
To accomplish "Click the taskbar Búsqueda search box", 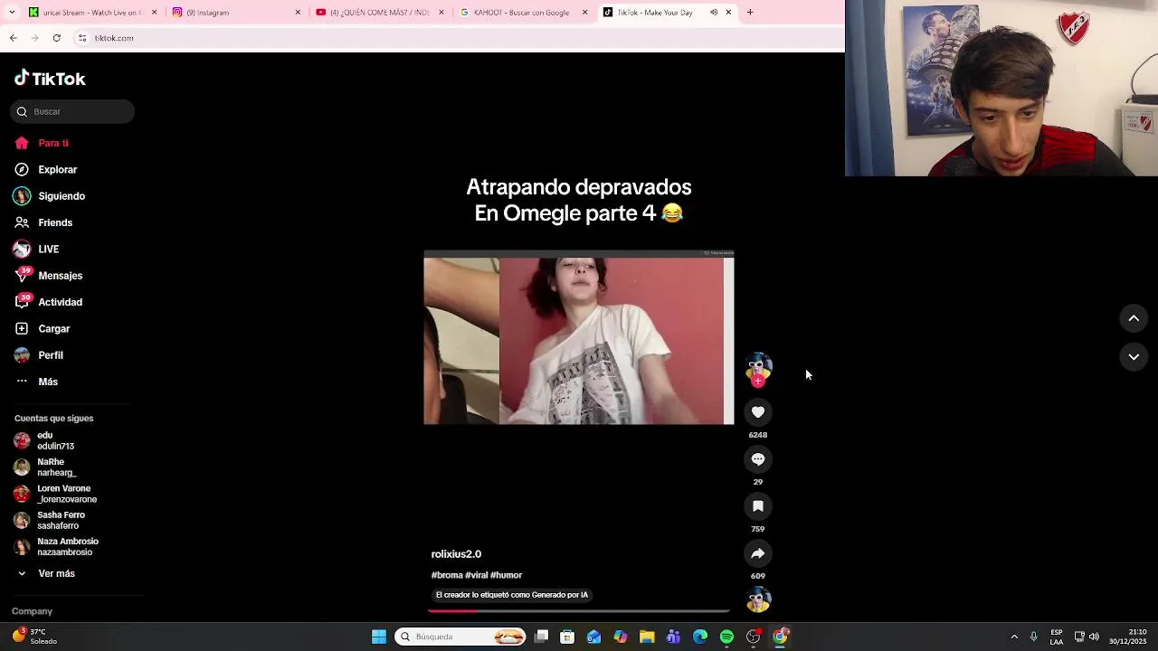I will 462,637.
